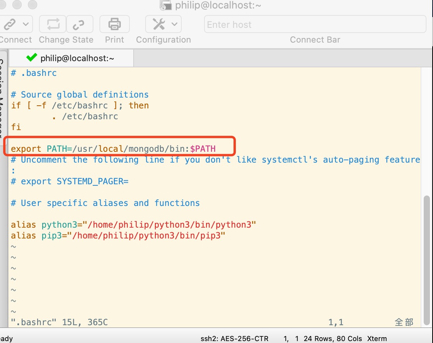The image size is (433, 343).
Task: Click the '# User specific aliases and functions' line
Action: [x=105, y=203]
